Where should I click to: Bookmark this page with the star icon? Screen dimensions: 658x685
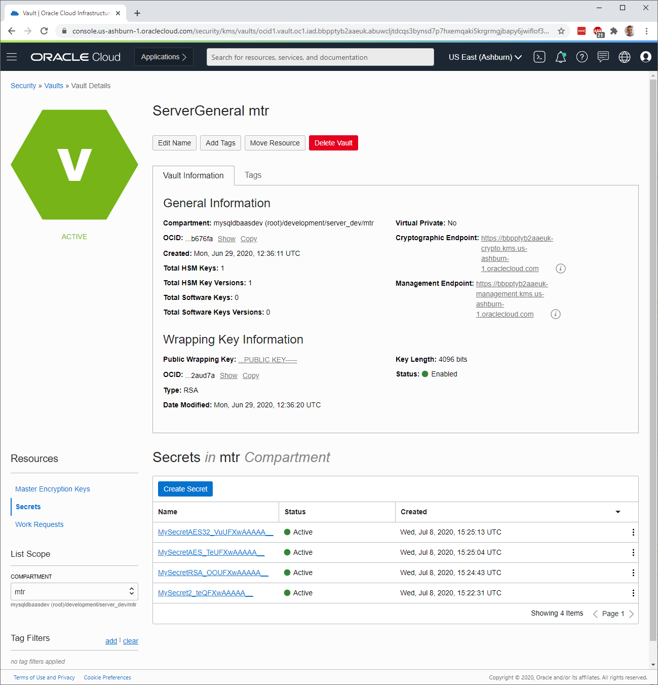coord(561,31)
